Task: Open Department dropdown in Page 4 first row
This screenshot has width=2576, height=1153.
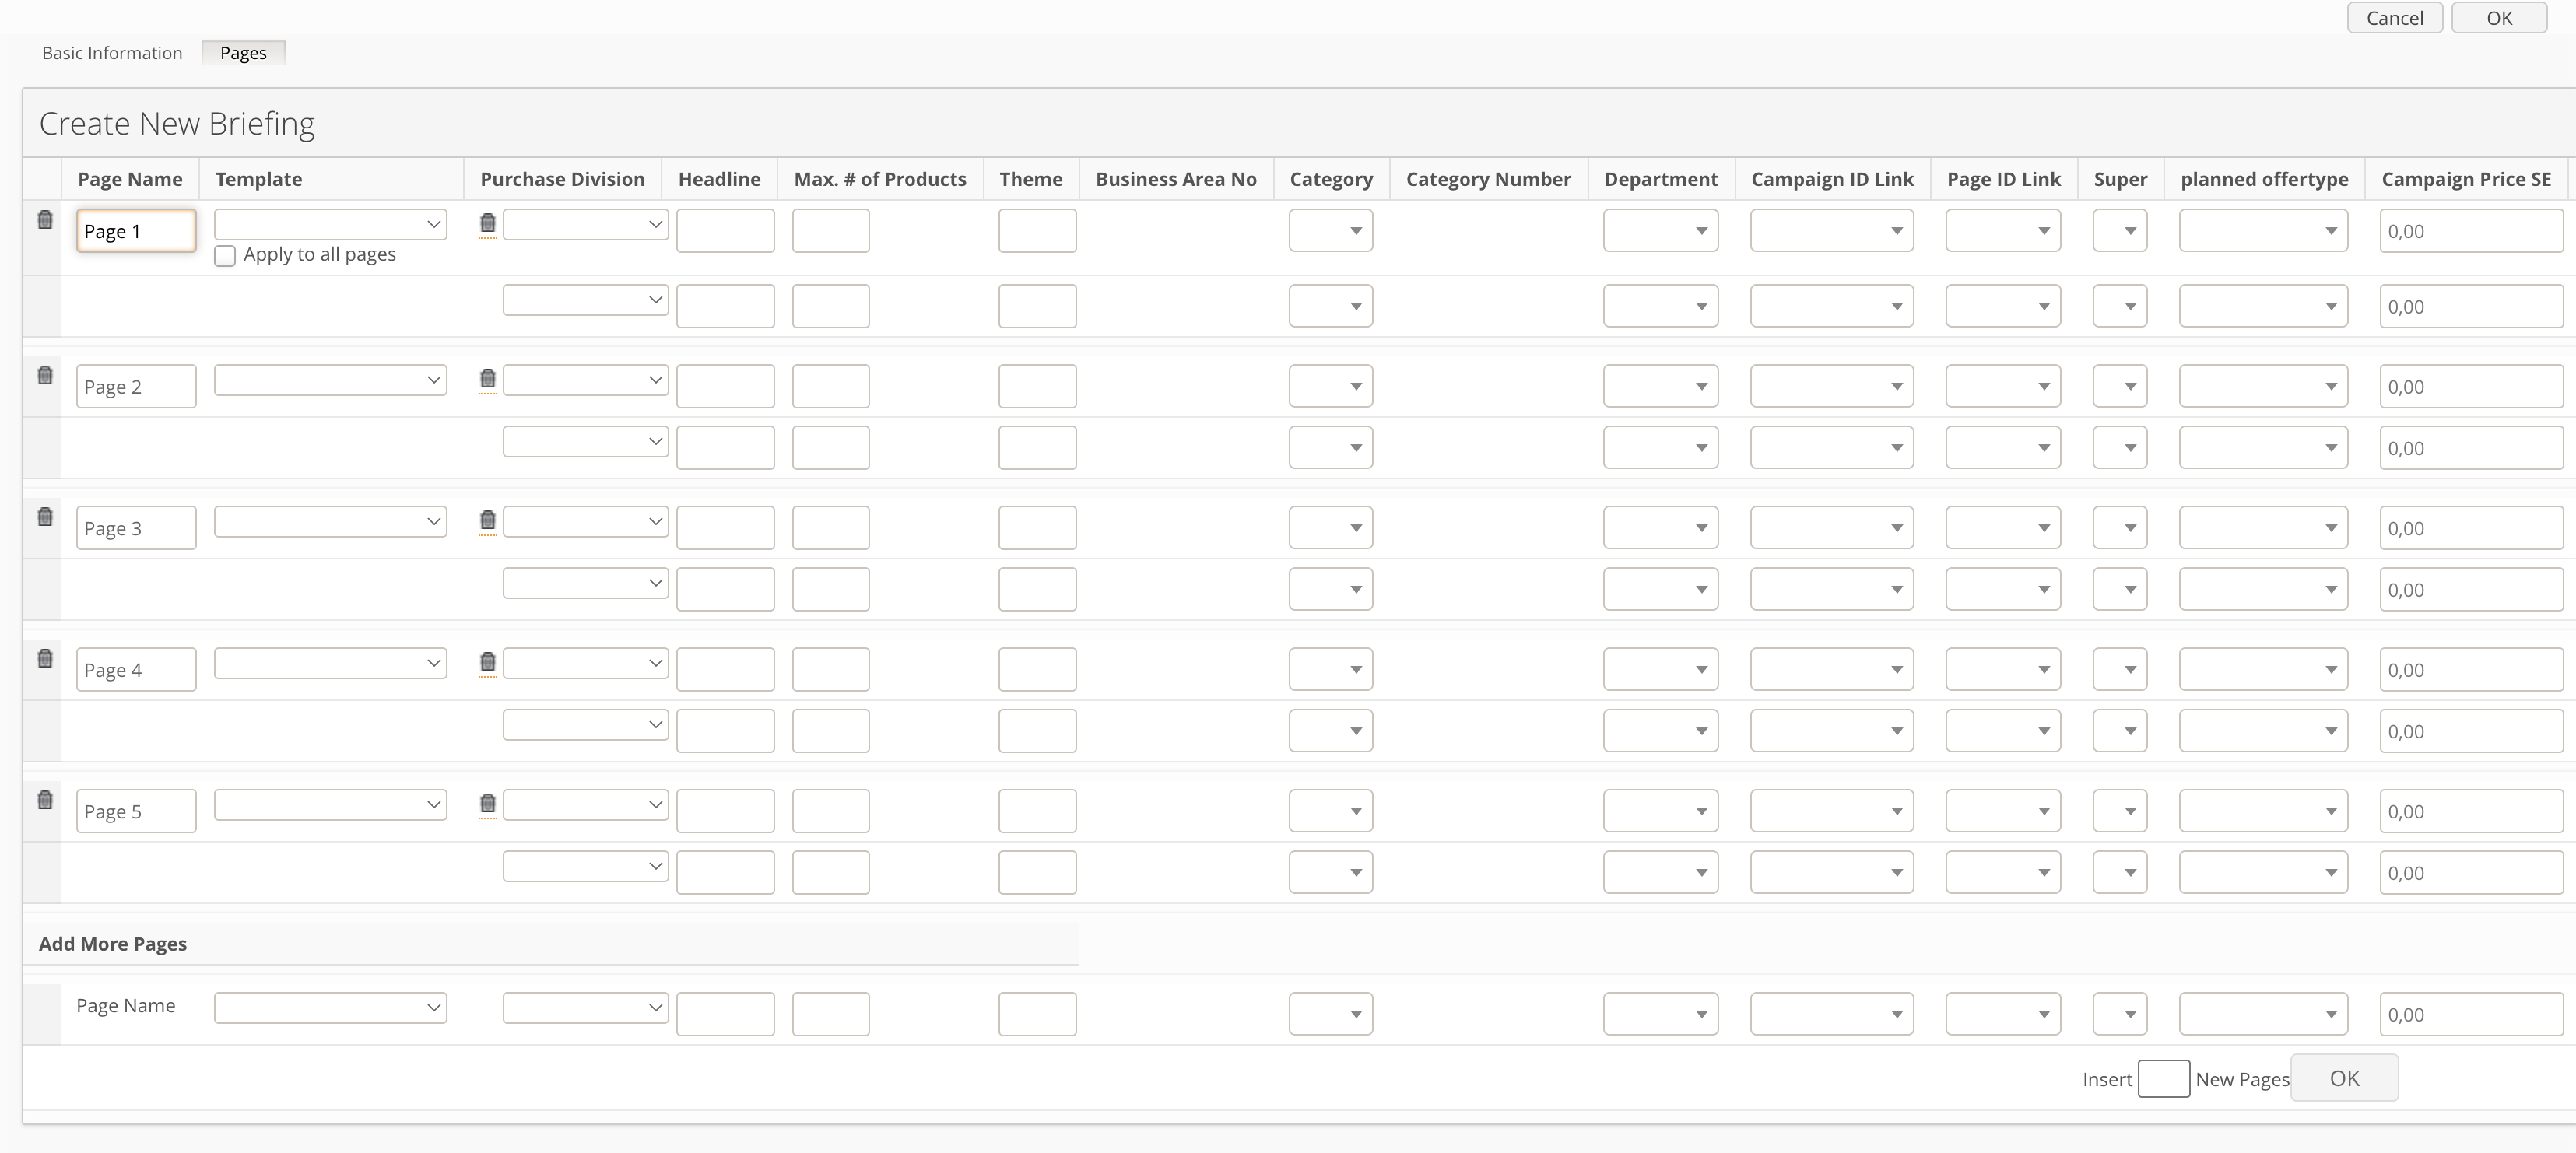Action: pos(1661,669)
